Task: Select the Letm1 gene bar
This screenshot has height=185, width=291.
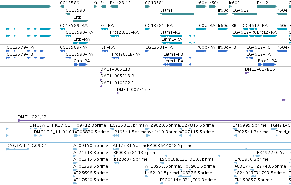Action: pyautogui.click(x=177, y=14)
